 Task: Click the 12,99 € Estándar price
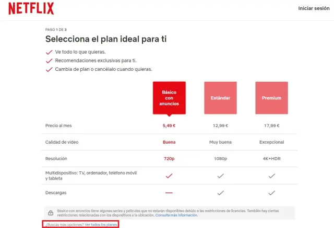(x=220, y=125)
